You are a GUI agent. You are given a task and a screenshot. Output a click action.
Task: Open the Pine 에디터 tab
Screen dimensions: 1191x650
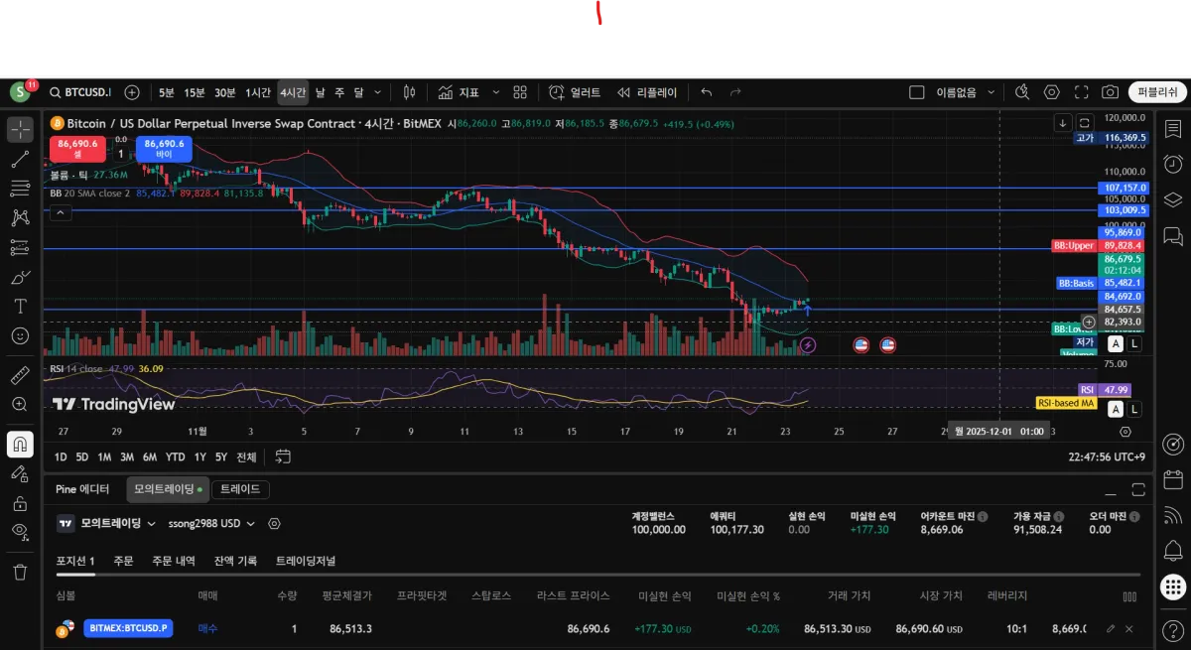click(x=83, y=489)
